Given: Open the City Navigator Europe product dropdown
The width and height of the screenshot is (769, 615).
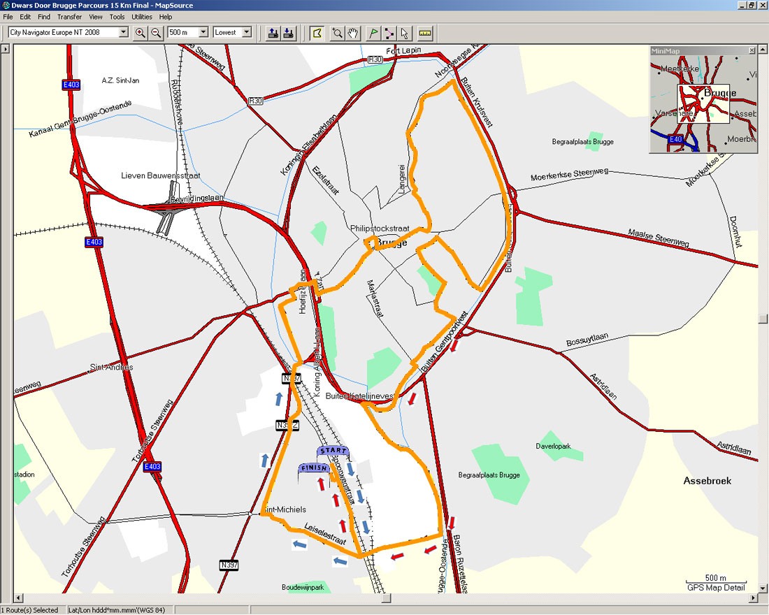Looking at the screenshot, I should [123, 32].
